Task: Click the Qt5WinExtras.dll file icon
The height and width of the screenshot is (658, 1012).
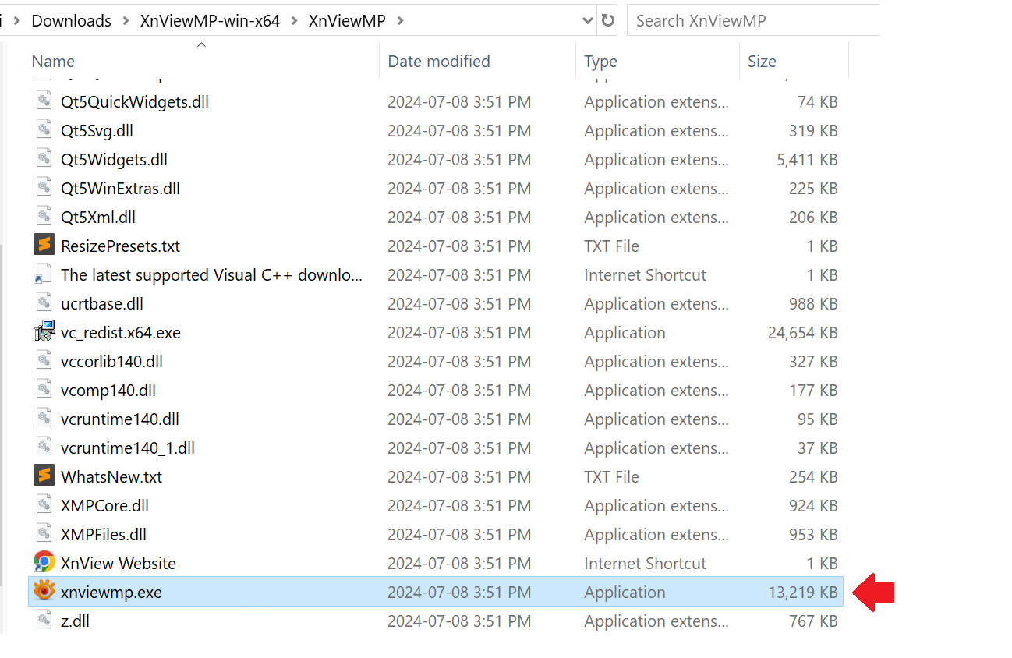Action: tap(44, 188)
